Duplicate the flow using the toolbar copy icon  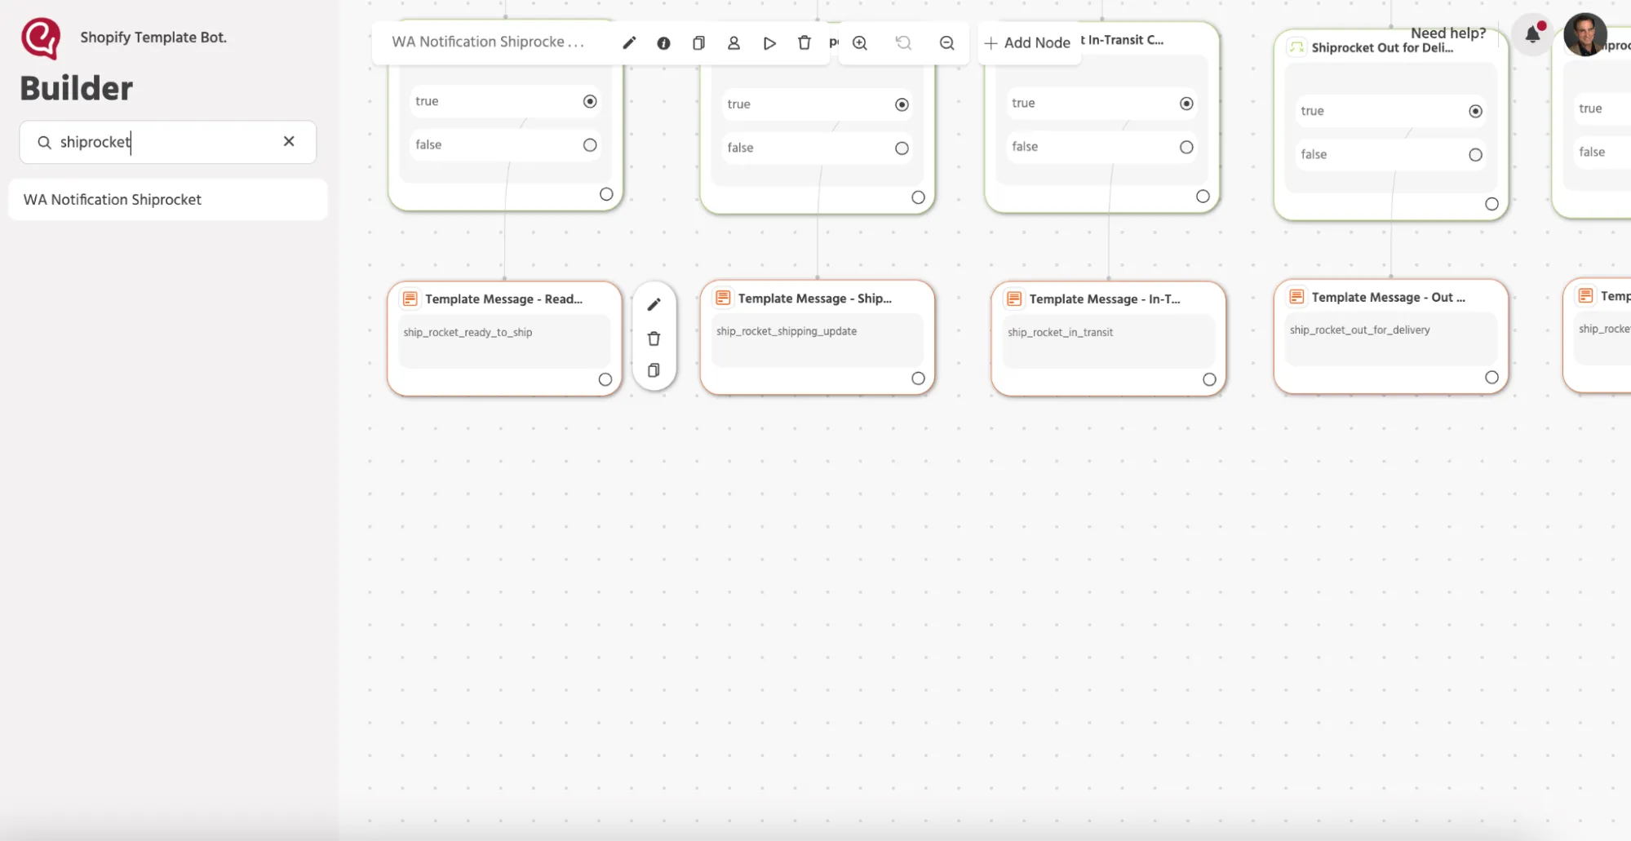click(698, 42)
